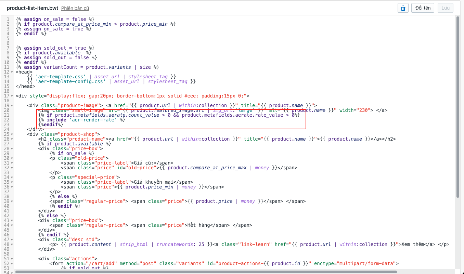
Task: Click the Lưu save button
Action: tap(446, 8)
